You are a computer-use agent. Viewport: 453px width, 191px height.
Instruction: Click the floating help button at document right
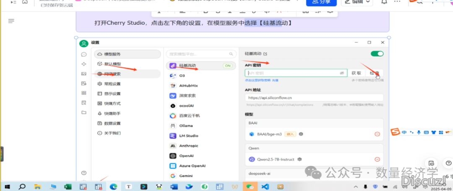tap(448, 163)
